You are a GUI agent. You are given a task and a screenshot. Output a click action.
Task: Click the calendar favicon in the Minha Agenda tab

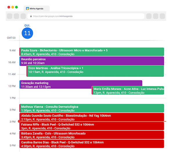[27, 9]
